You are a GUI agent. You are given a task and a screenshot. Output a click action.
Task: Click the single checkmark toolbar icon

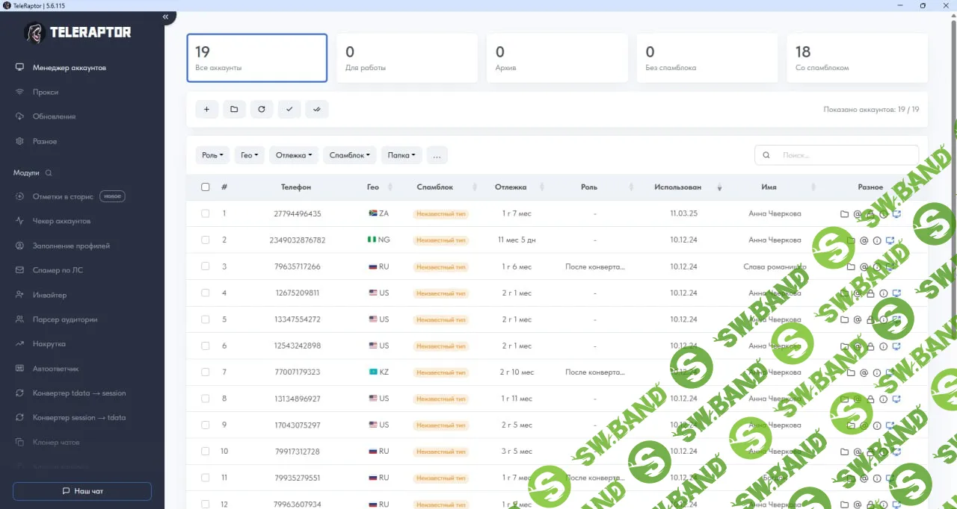click(x=289, y=109)
